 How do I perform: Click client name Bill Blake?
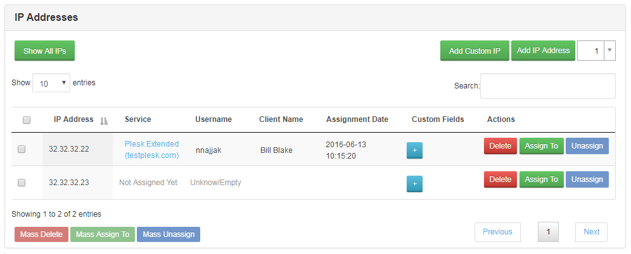[276, 150]
